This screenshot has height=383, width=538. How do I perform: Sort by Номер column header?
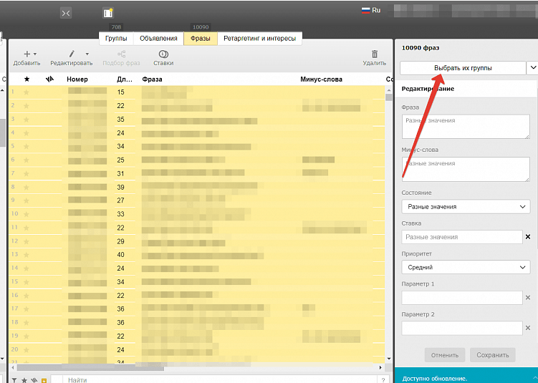(77, 79)
